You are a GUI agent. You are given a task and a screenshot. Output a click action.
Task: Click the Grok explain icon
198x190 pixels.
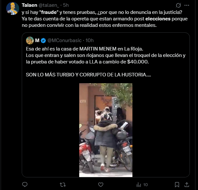coord(178,5)
